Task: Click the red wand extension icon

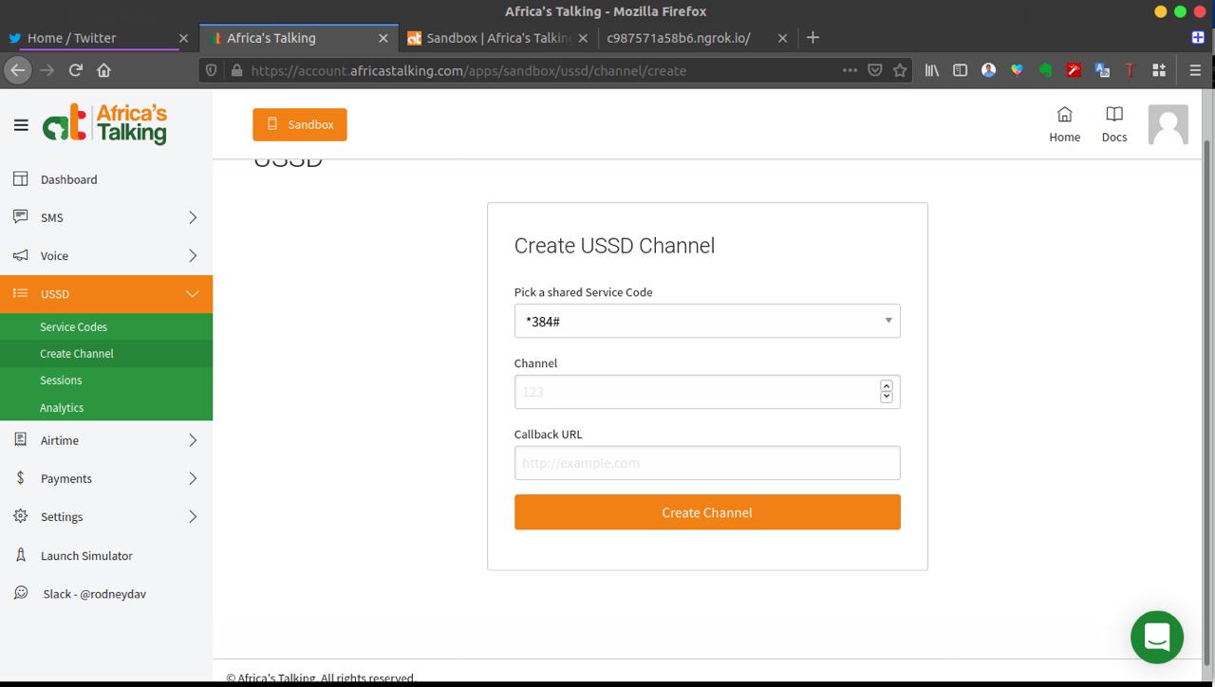Action: [x=1074, y=70]
